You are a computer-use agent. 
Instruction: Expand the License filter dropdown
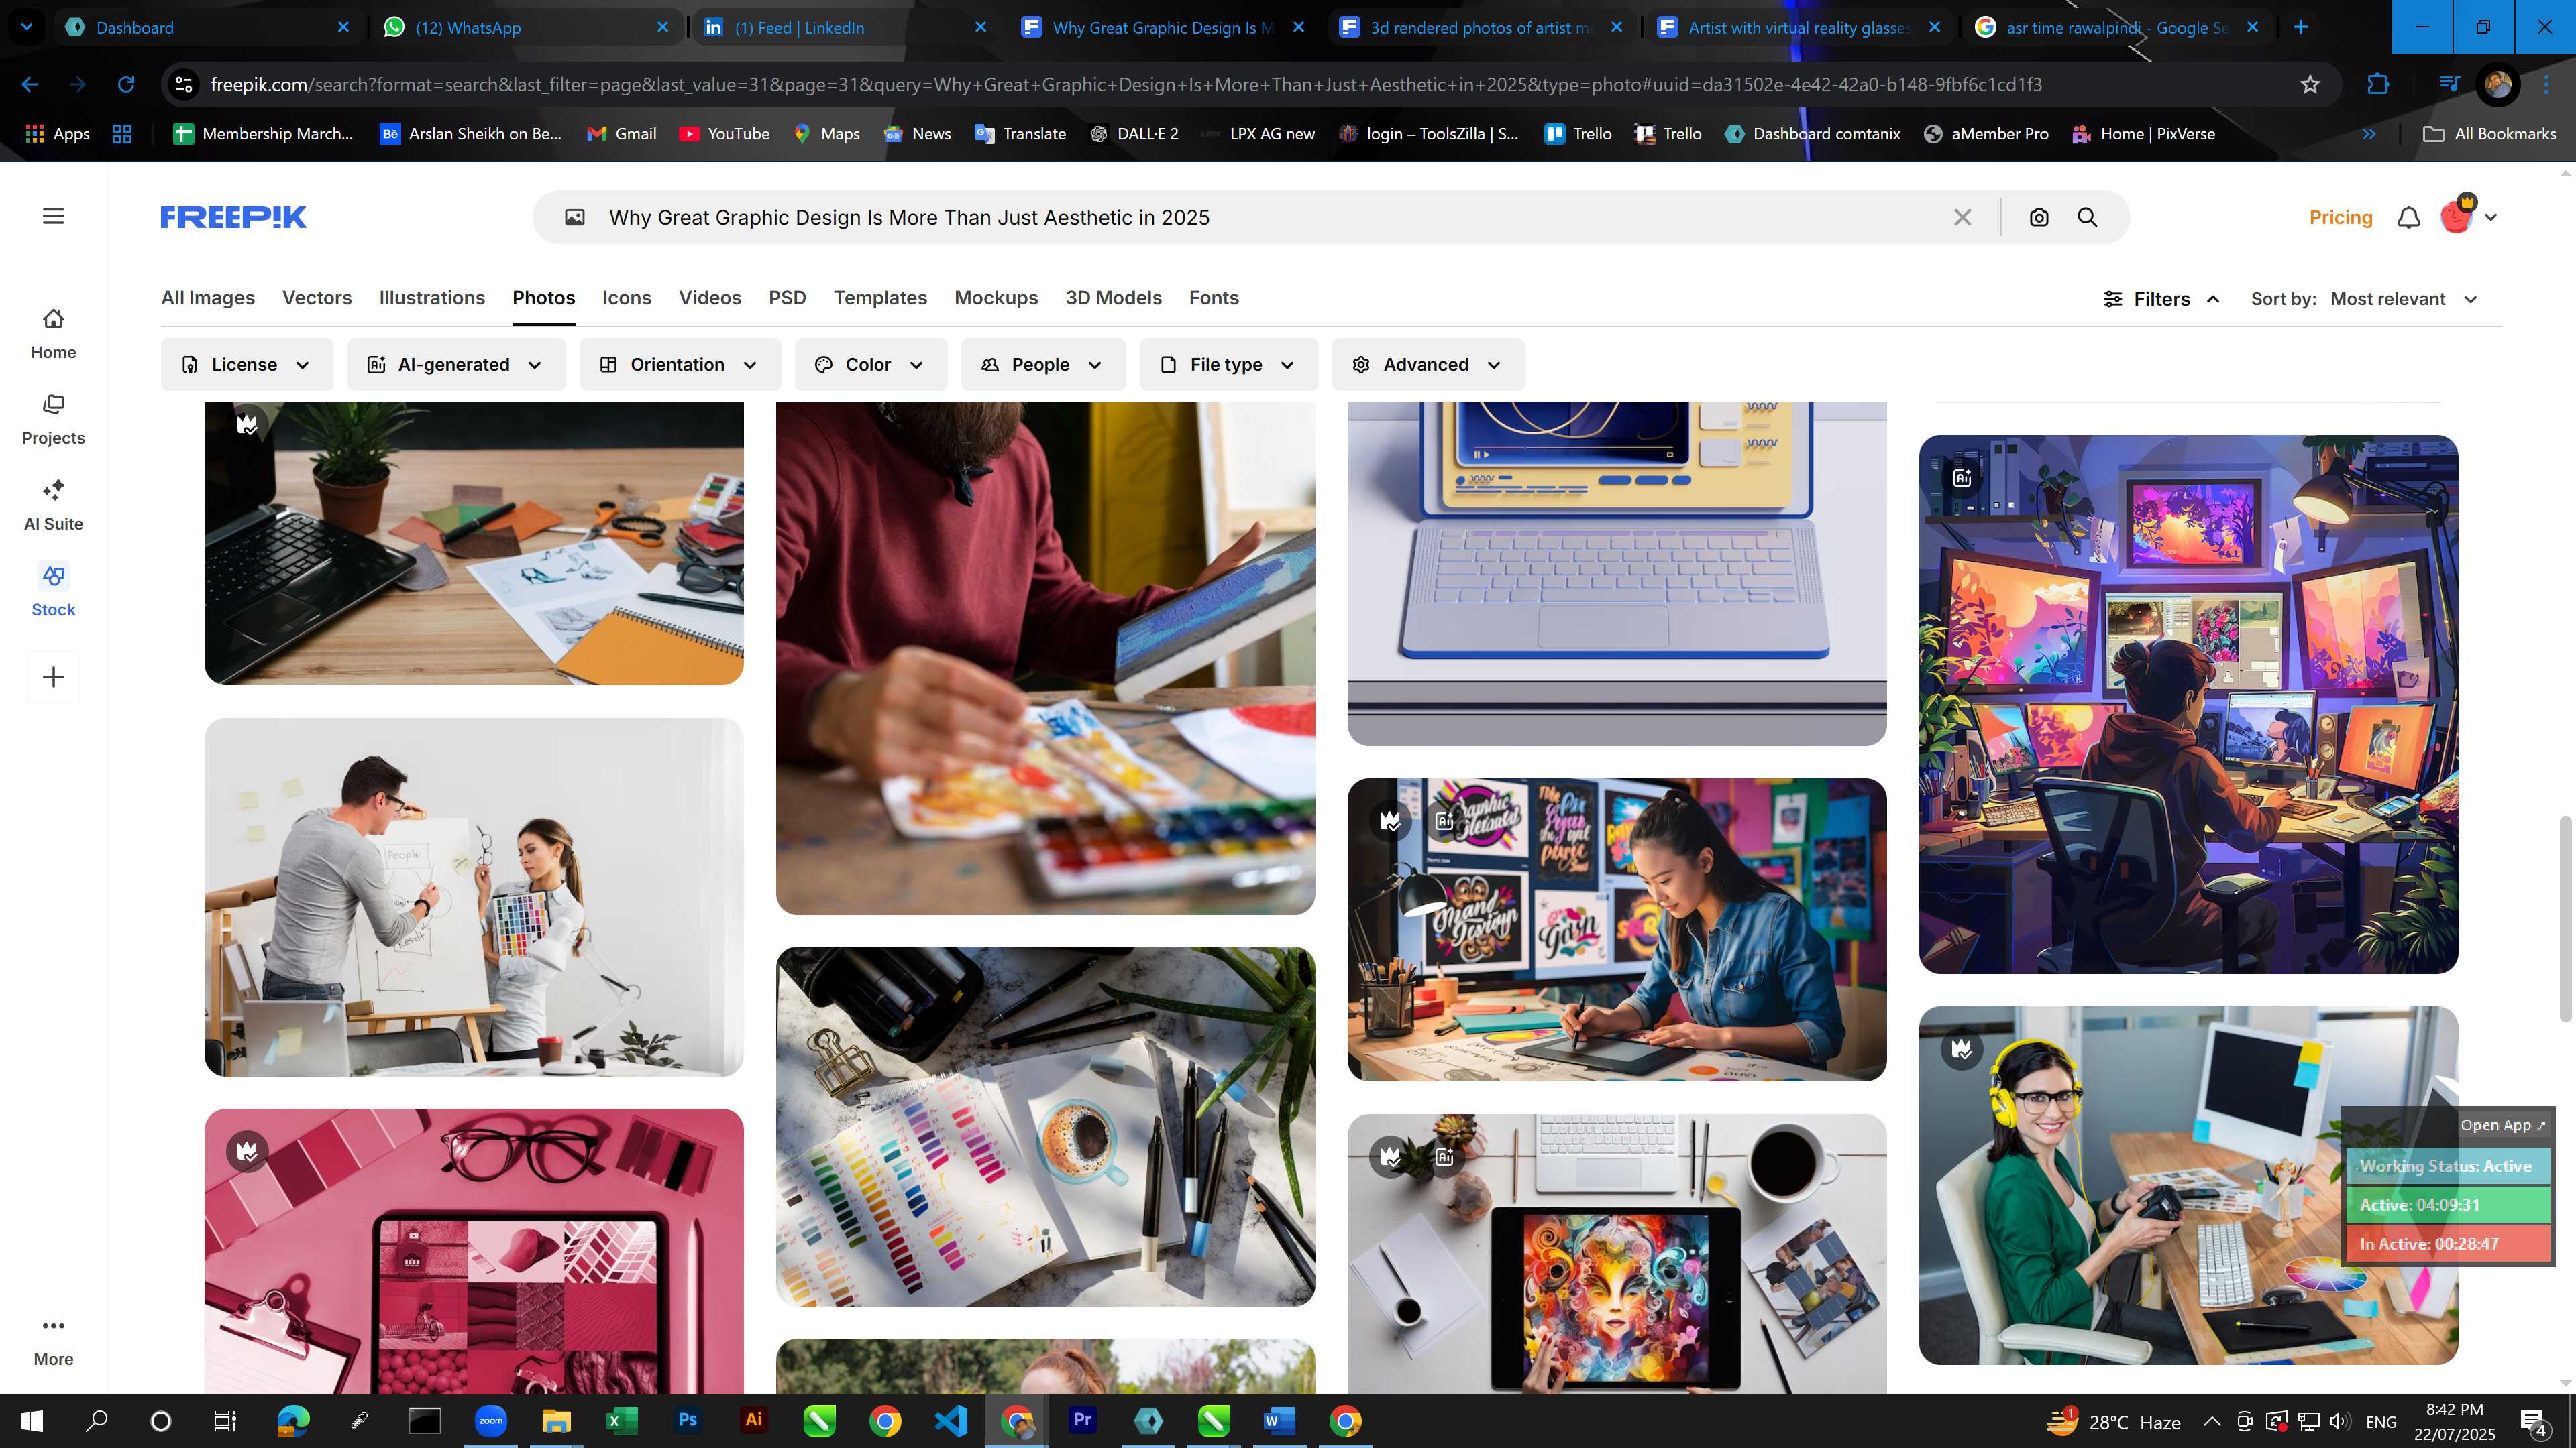[246, 365]
